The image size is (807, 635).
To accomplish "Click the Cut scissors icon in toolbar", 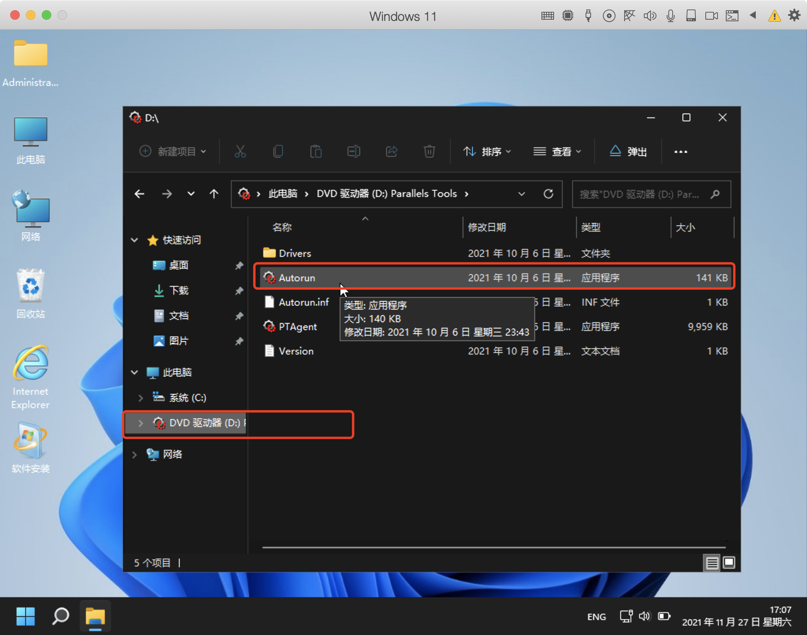I will click(x=240, y=151).
